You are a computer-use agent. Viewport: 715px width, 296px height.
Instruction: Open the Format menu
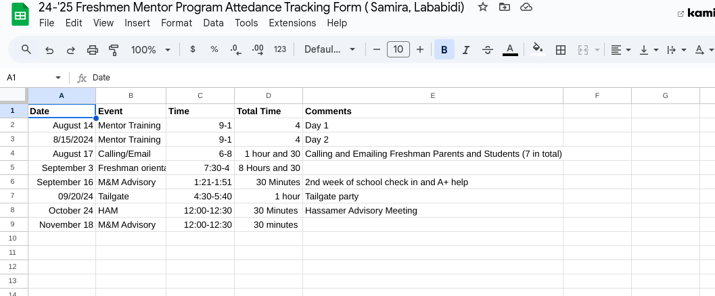click(177, 23)
